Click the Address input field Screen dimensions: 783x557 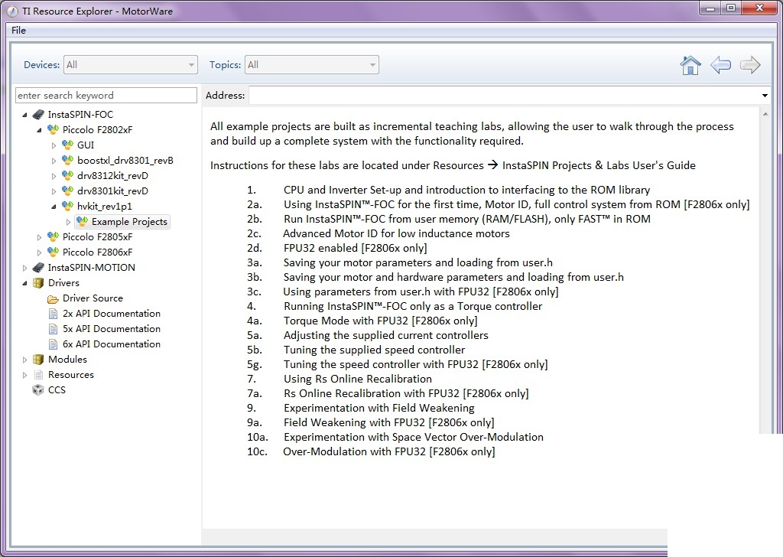pyautogui.click(x=505, y=96)
